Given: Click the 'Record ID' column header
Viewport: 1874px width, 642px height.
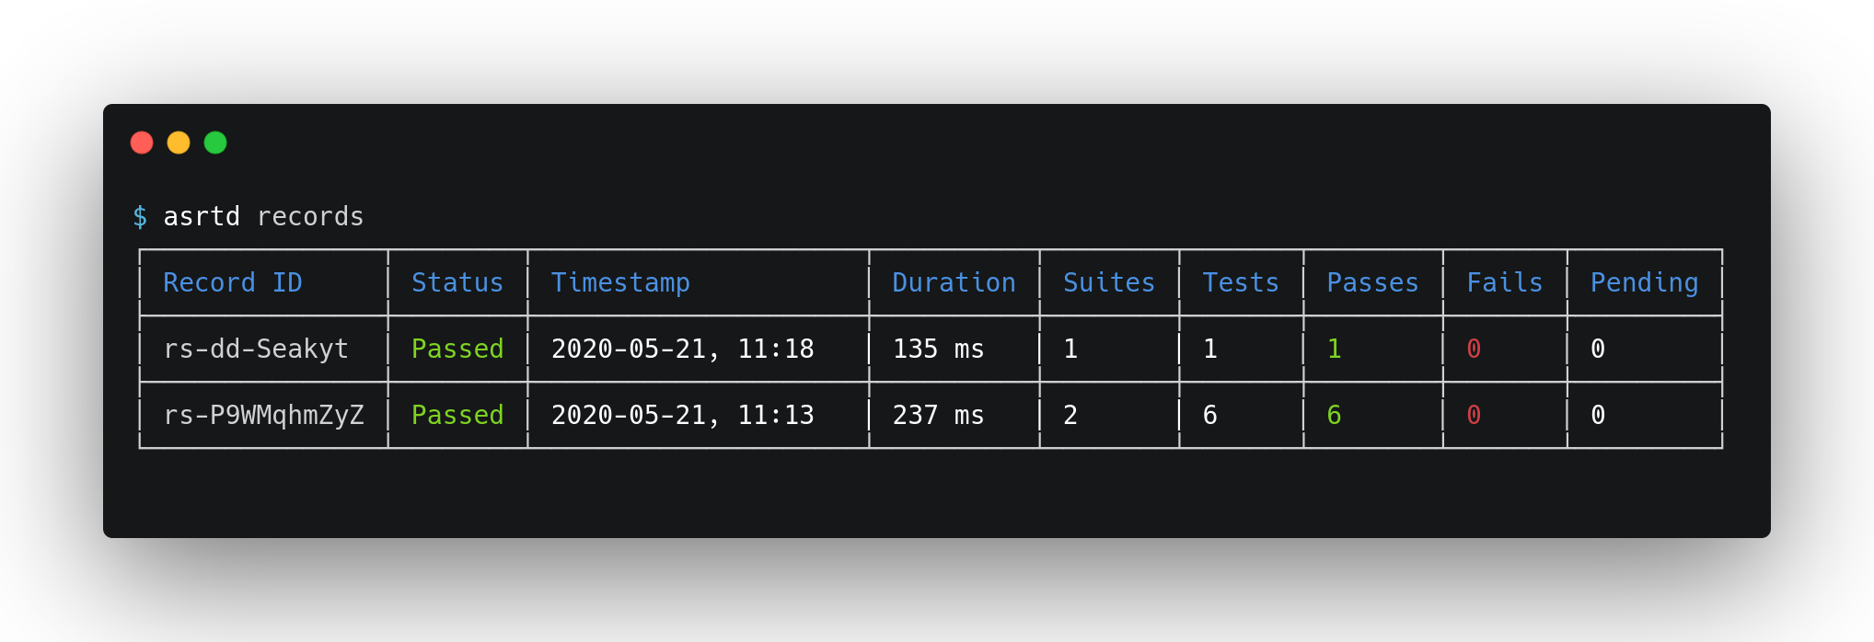Looking at the screenshot, I should tap(233, 282).
